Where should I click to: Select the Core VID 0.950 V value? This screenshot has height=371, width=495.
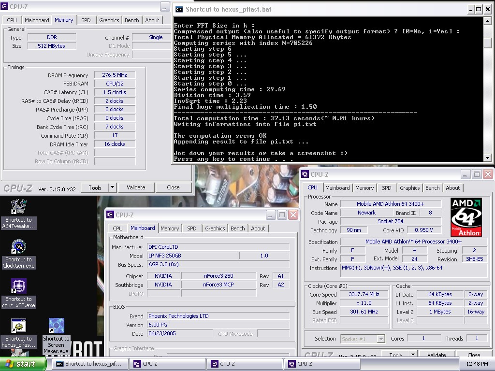[x=423, y=230]
